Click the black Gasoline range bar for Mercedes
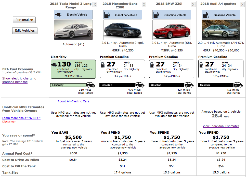The width and height of the screenshot is (247, 177). pos(117,85)
